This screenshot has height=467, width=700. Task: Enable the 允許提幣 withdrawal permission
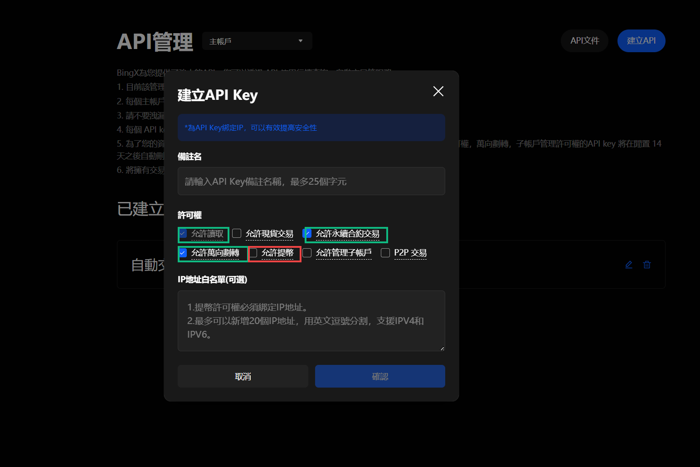254,253
